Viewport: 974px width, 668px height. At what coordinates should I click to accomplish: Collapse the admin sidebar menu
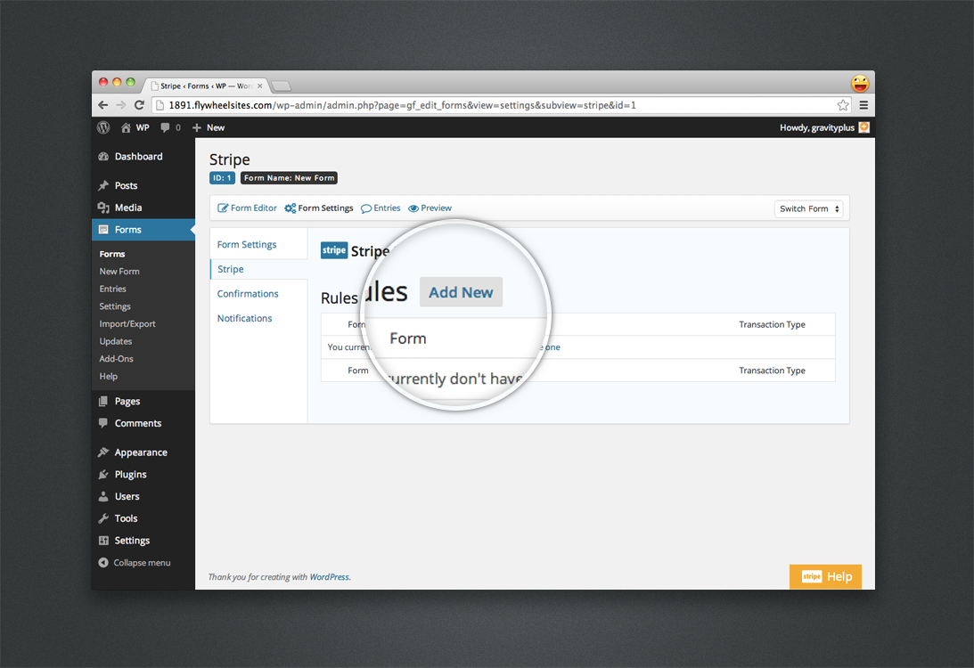point(135,563)
